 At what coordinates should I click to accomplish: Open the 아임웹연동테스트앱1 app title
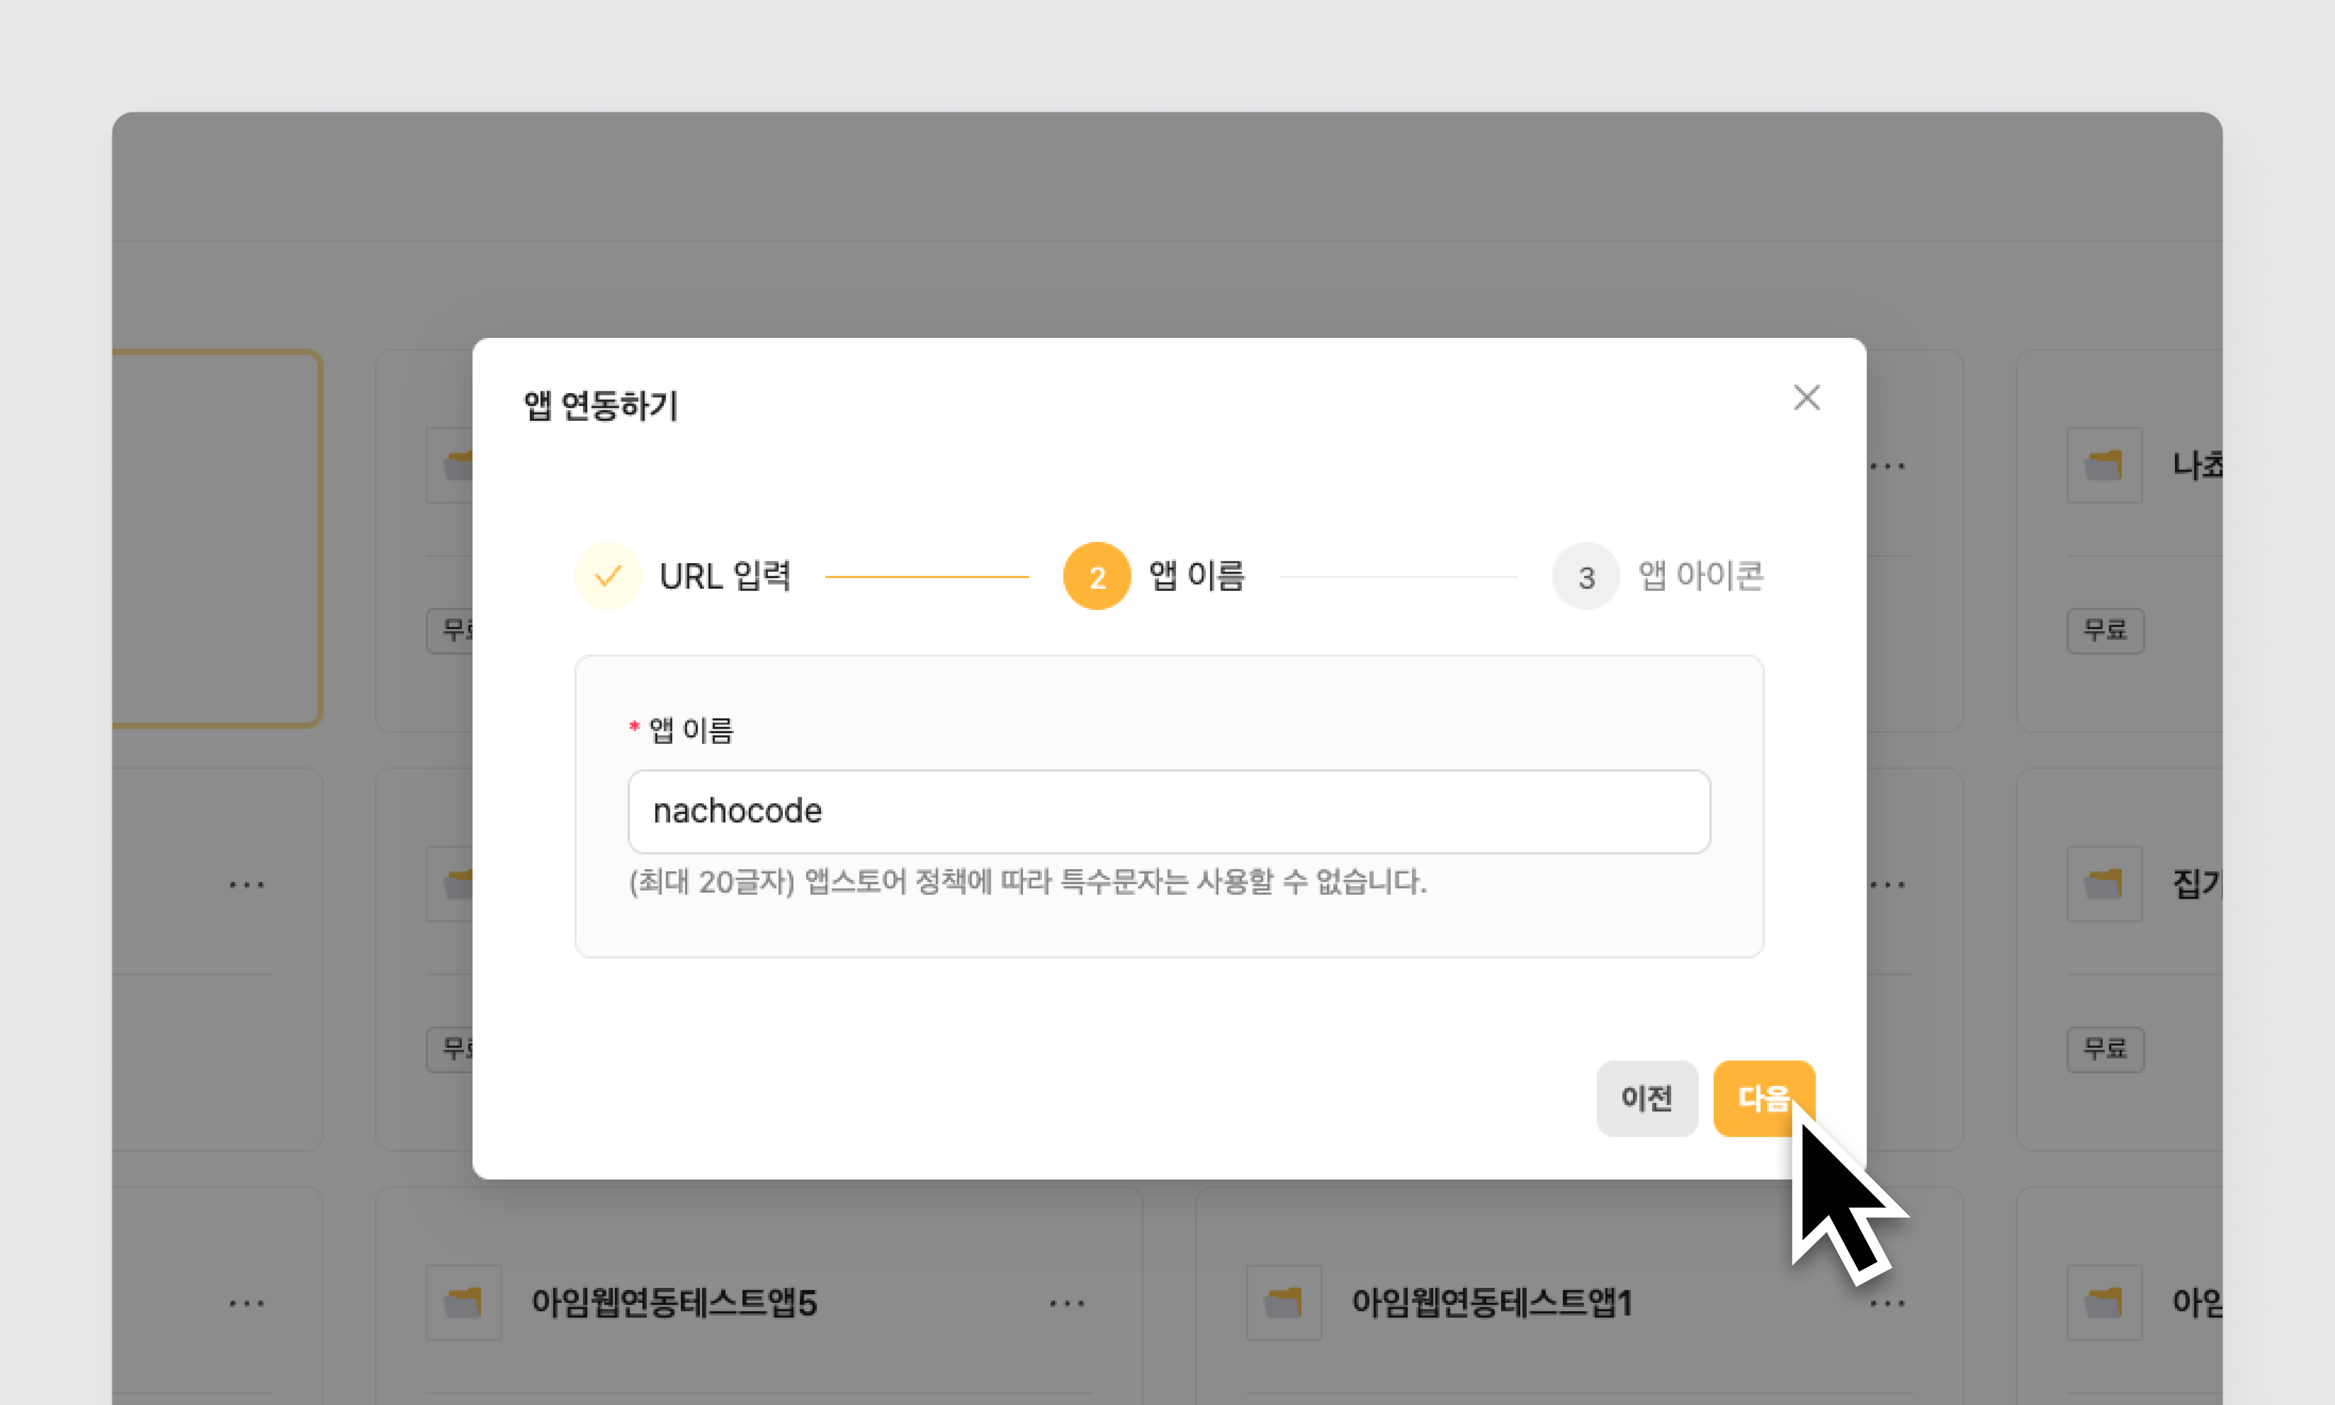click(1491, 1303)
